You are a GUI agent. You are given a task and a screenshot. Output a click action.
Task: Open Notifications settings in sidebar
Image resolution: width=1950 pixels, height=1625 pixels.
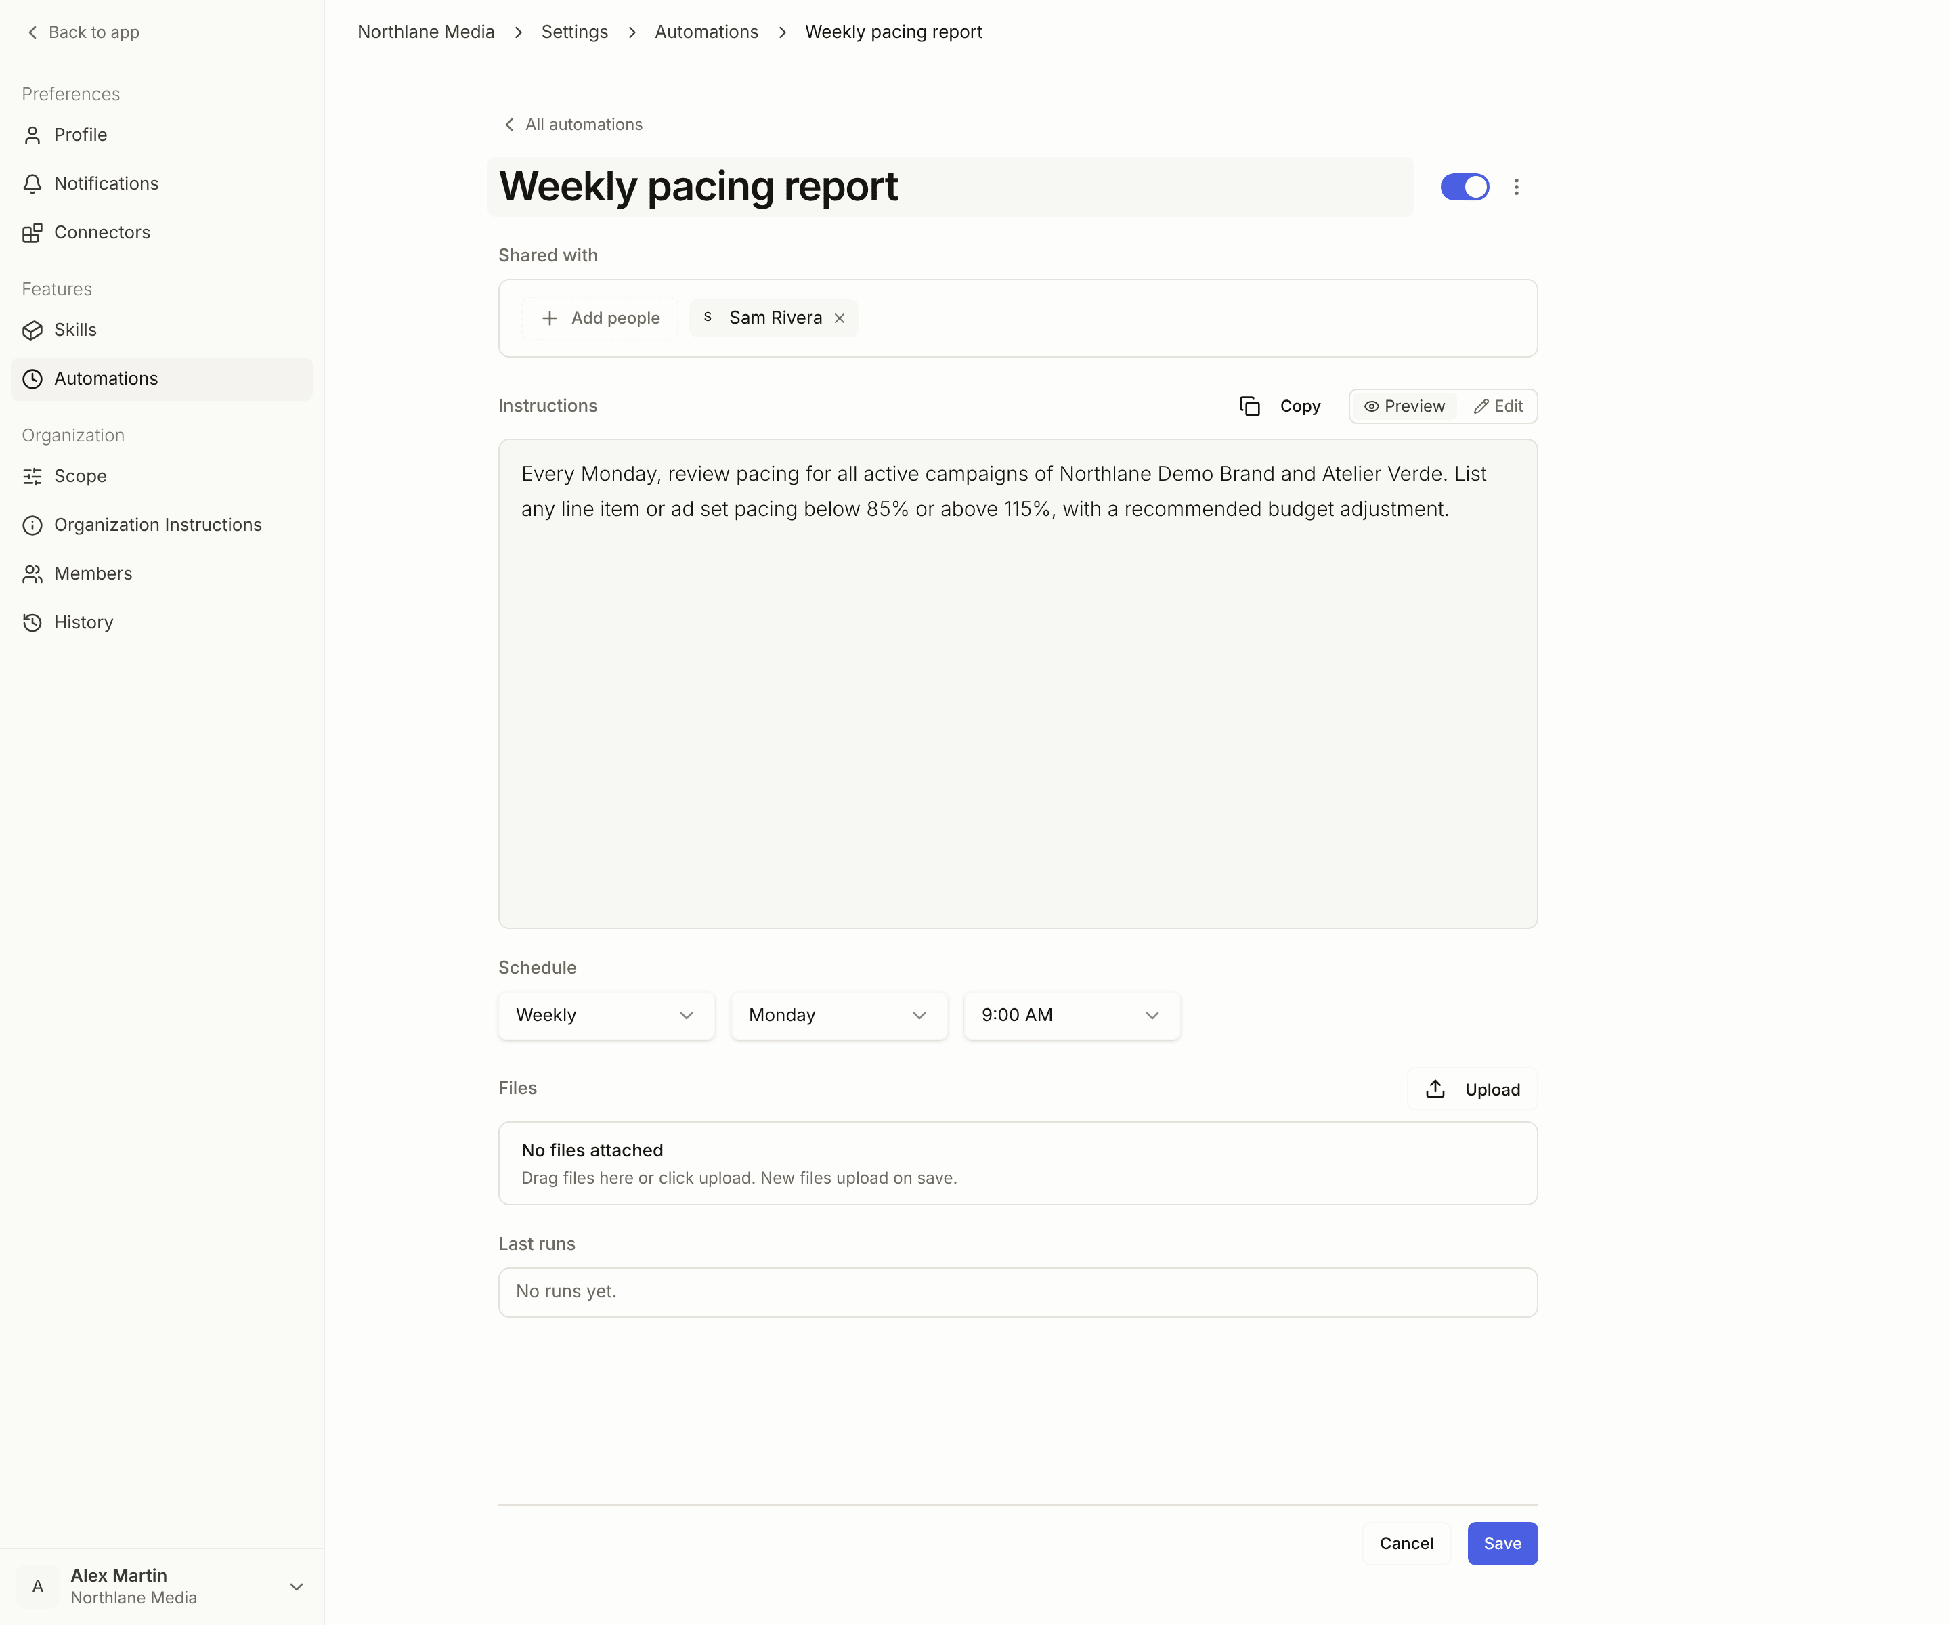[x=162, y=184]
